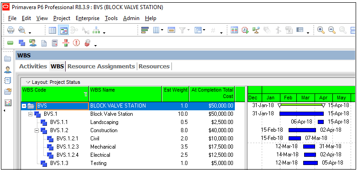This screenshot has height=170, width=357.
Task: Switch to the Activities tab
Action: coord(33,66)
